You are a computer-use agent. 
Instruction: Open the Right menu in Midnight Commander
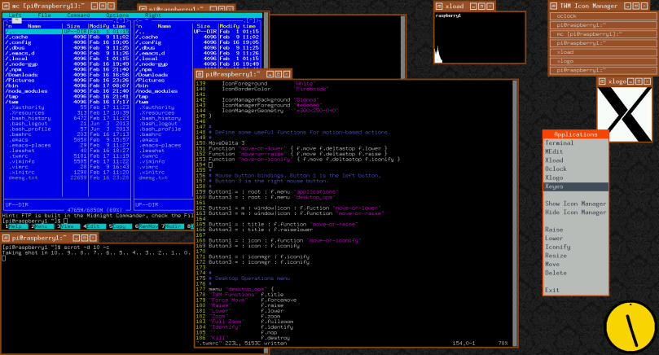pos(153,15)
